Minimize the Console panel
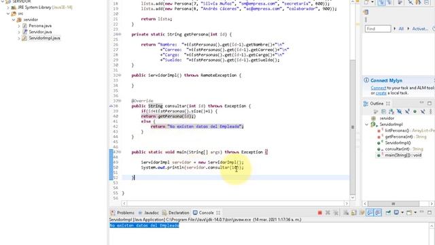Screen dimensions: 435x245 421,212
